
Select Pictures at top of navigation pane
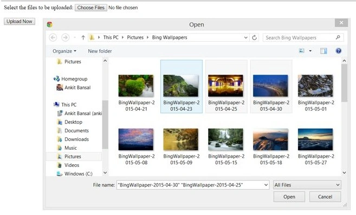pyautogui.click(x=69, y=62)
